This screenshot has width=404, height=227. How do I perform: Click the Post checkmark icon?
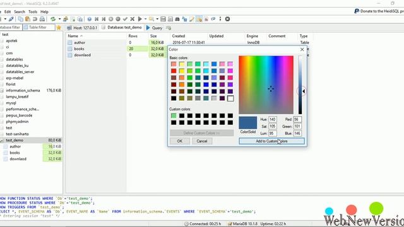point(125,19)
